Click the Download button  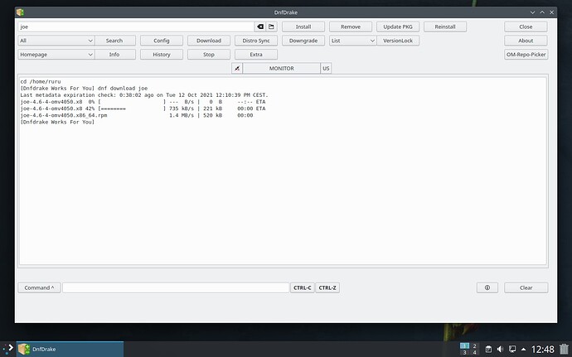209,41
